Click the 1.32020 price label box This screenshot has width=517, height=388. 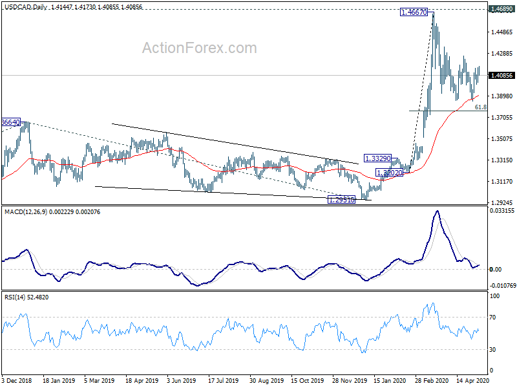[x=390, y=173]
